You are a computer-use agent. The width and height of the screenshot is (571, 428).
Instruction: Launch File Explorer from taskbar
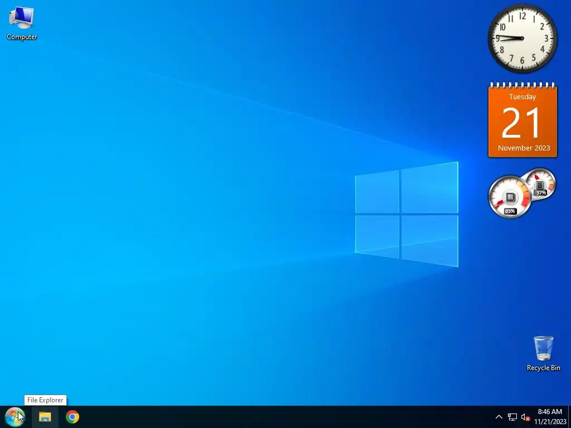[45, 417]
